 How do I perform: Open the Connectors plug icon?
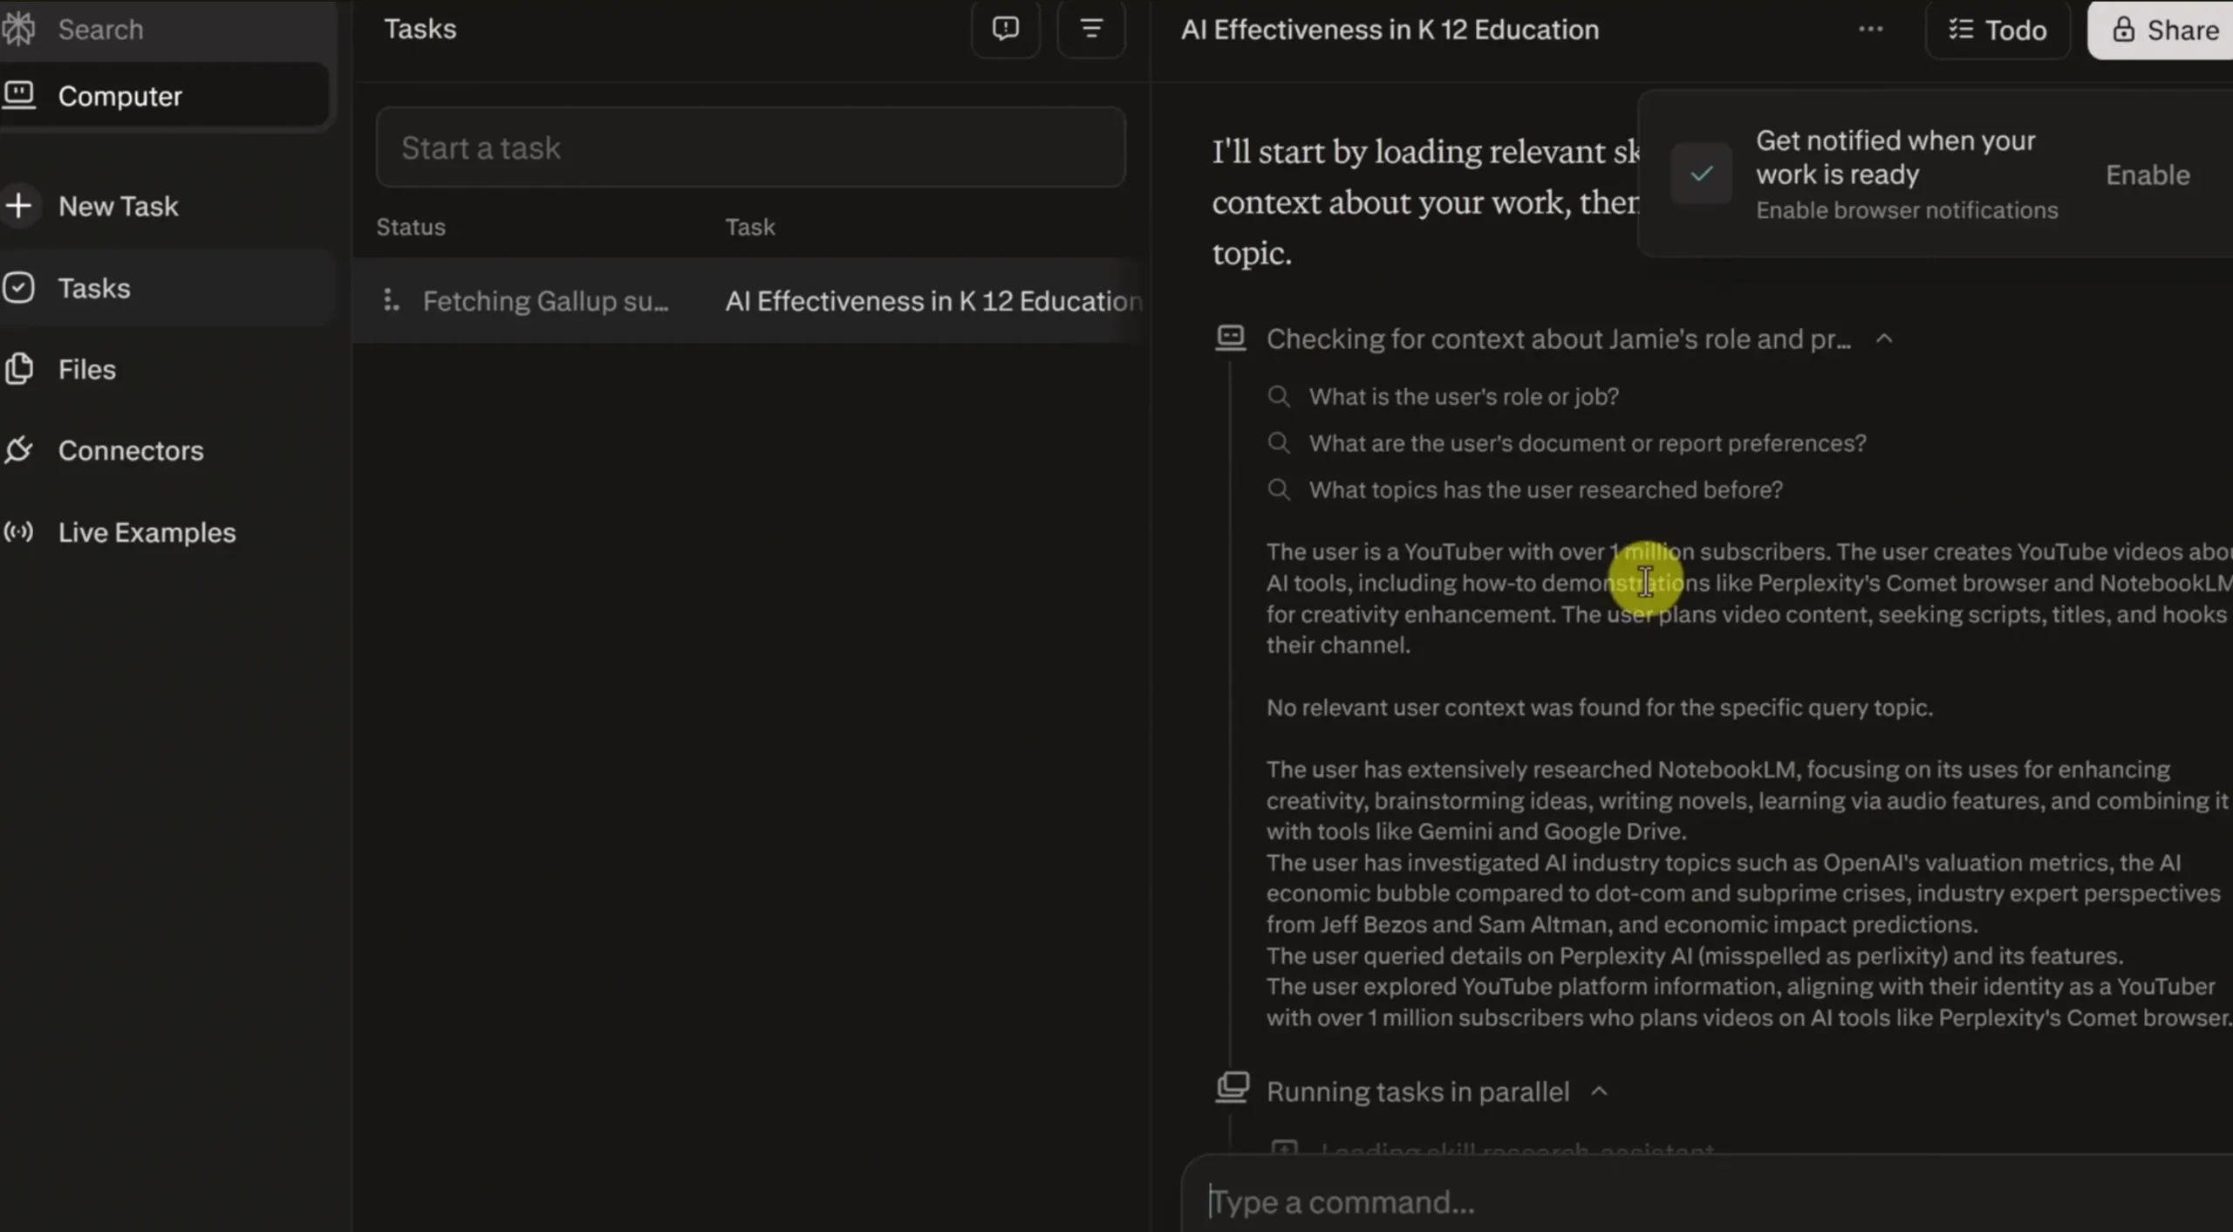click(x=19, y=450)
